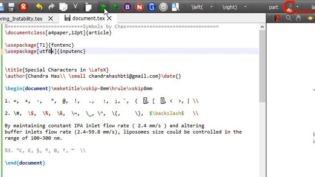
Task: Click the \end{document} line
Action: tap(25, 163)
